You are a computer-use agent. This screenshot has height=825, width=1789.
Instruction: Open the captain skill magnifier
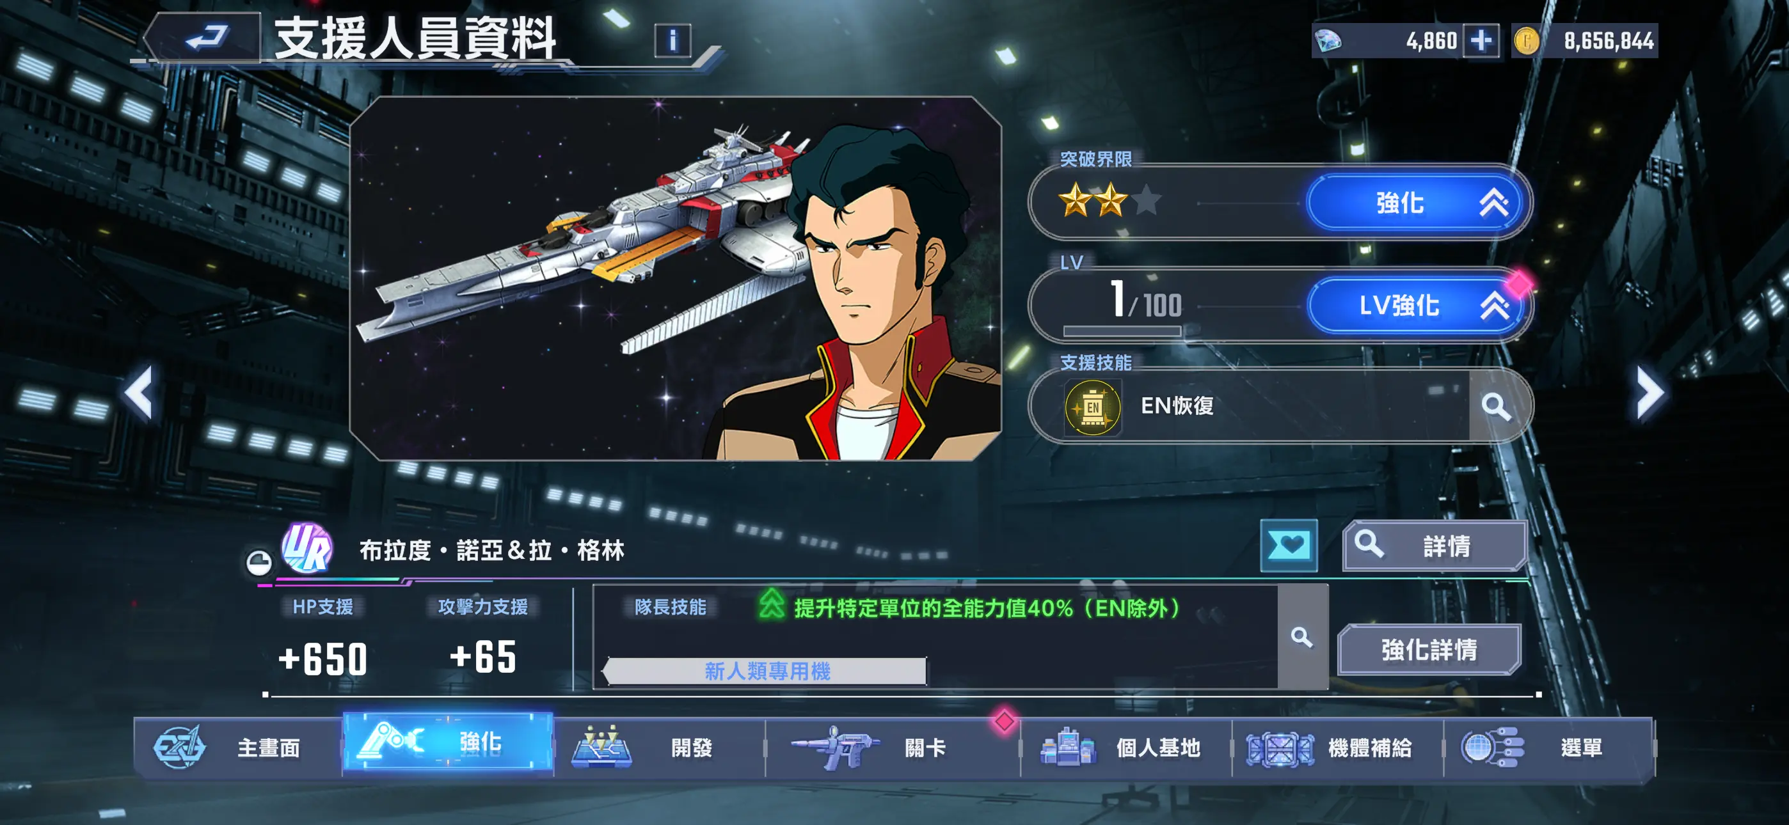click(x=1301, y=637)
